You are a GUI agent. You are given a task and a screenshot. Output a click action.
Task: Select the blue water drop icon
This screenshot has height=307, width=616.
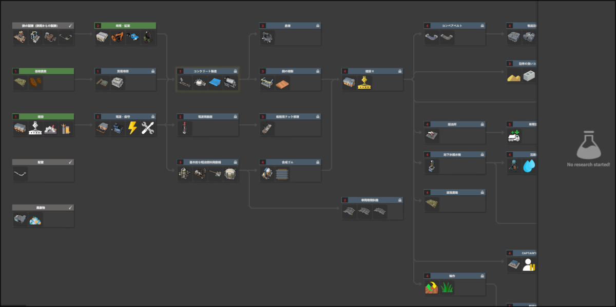[529, 166]
